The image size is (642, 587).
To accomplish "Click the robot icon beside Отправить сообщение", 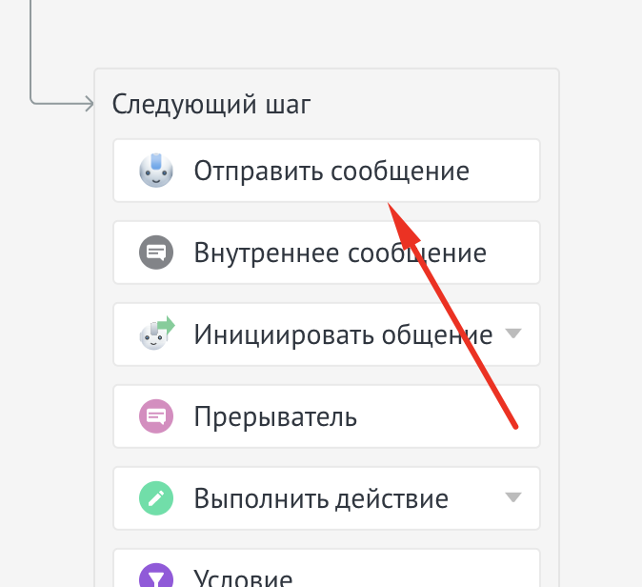I will (156, 171).
